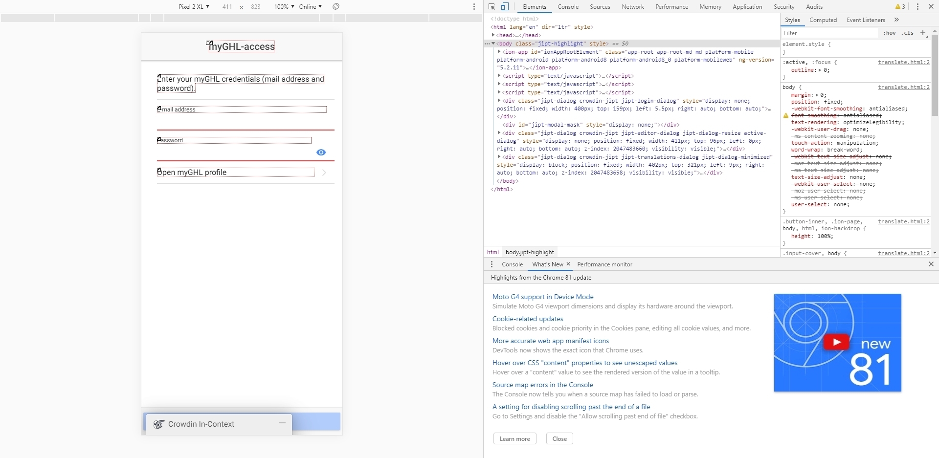Click edit icon beside mail address label
This screenshot has height=458, width=939.
click(x=159, y=109)
